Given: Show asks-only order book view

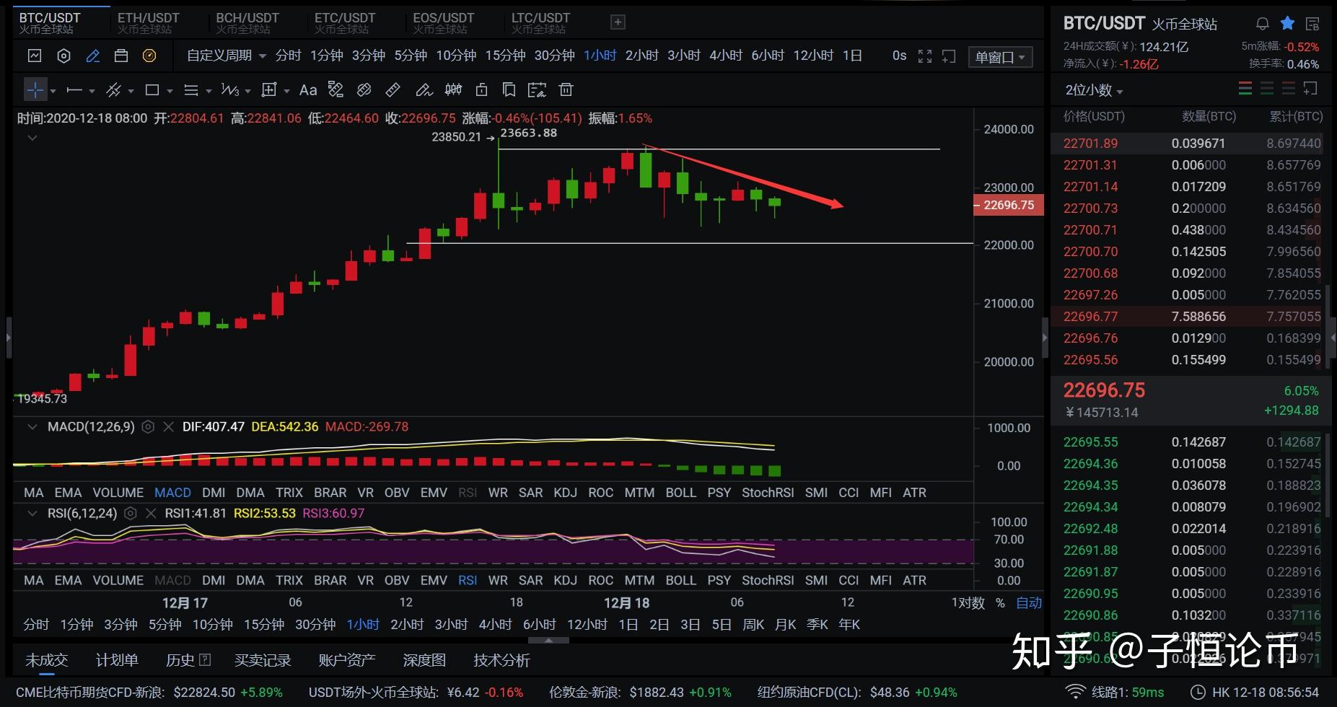Looking at the screenshot, I should tap(1289, 89).
